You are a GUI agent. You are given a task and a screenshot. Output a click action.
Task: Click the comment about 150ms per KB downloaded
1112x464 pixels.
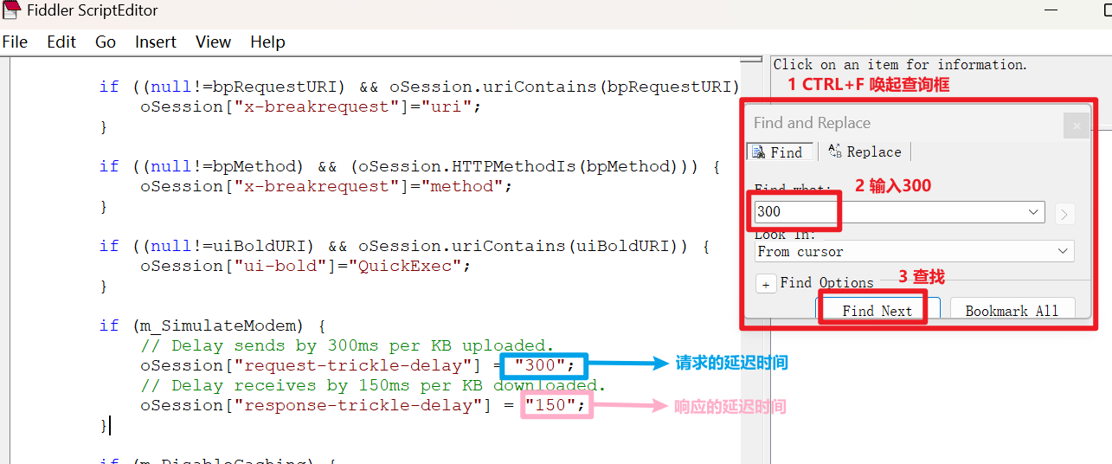coord(373,385)
